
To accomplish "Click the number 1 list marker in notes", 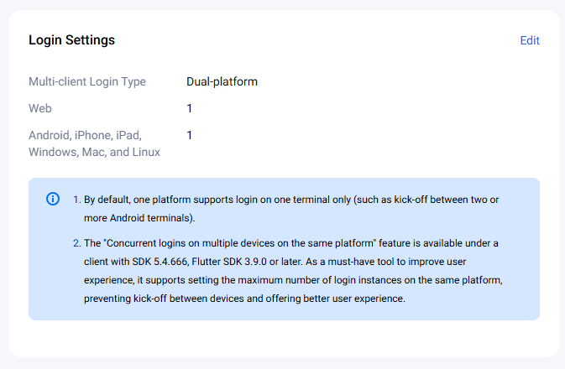I will [76, 200].
